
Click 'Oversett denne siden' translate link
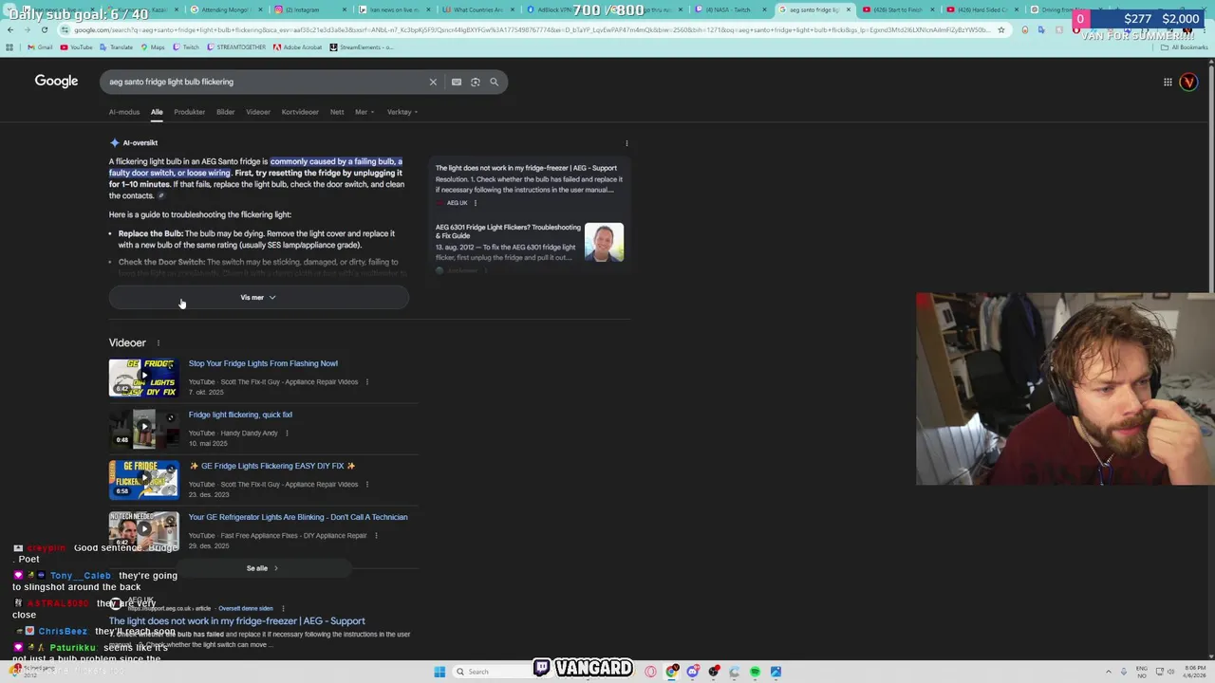click(x=246, y=608)
